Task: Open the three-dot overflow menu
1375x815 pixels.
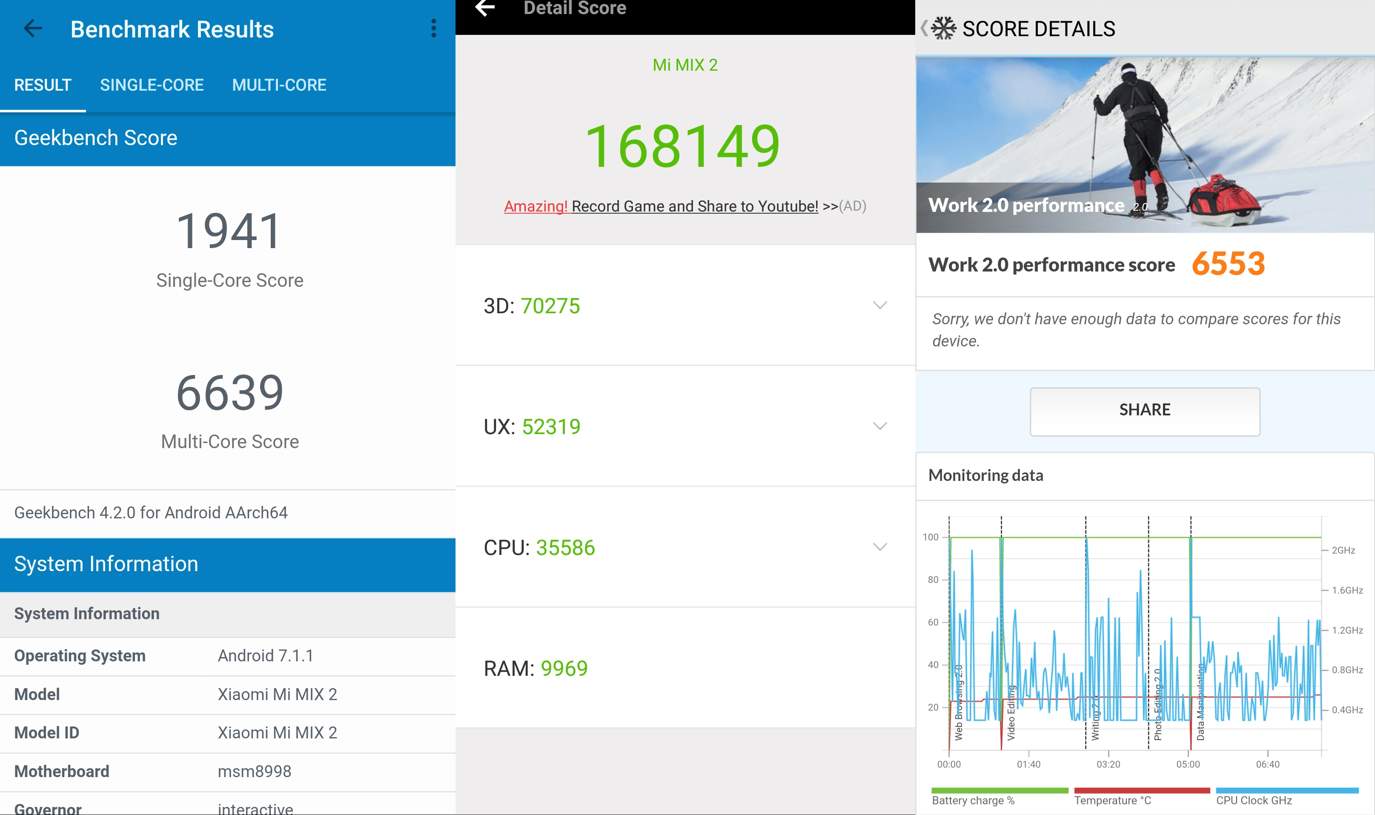Action: click(433, 29)
